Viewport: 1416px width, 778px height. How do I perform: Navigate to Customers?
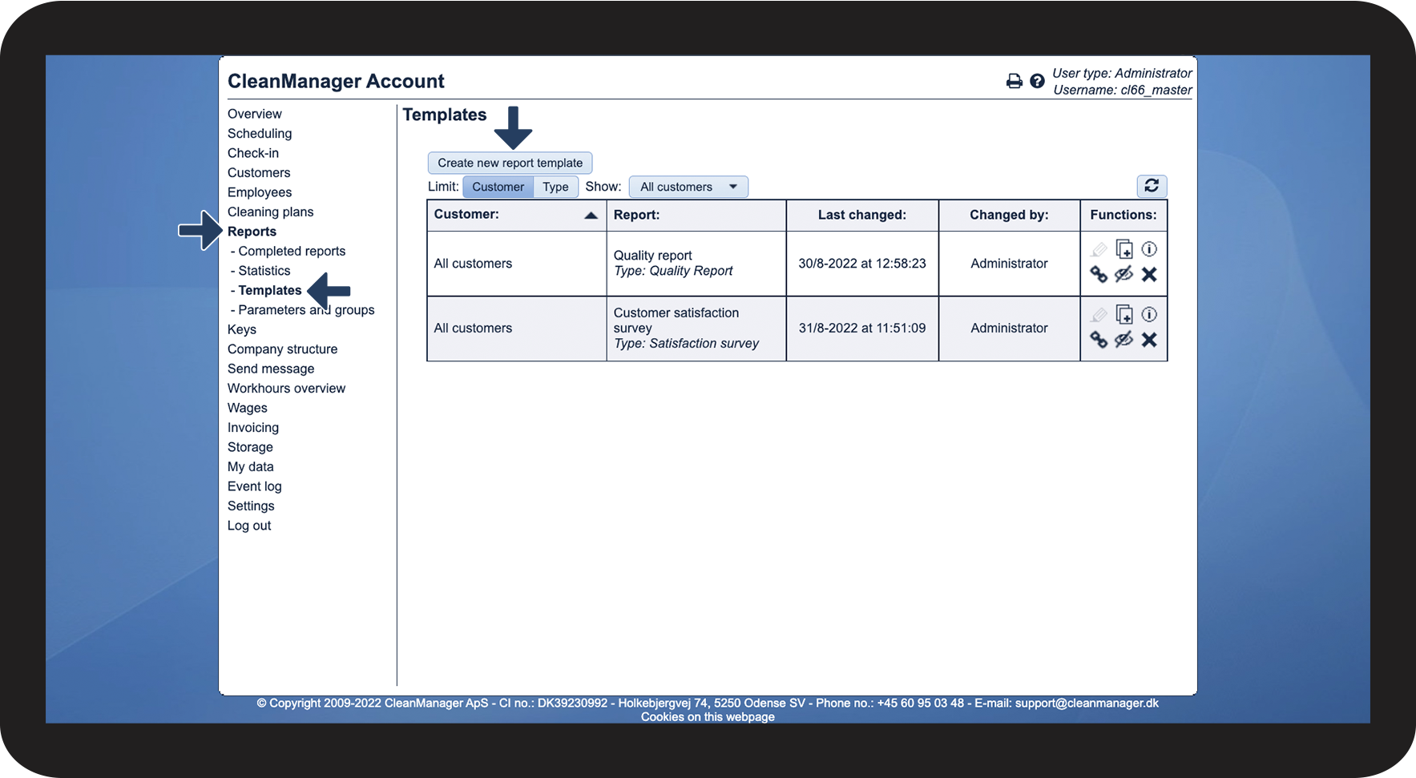pyautogui.click(x=259, y=173)
